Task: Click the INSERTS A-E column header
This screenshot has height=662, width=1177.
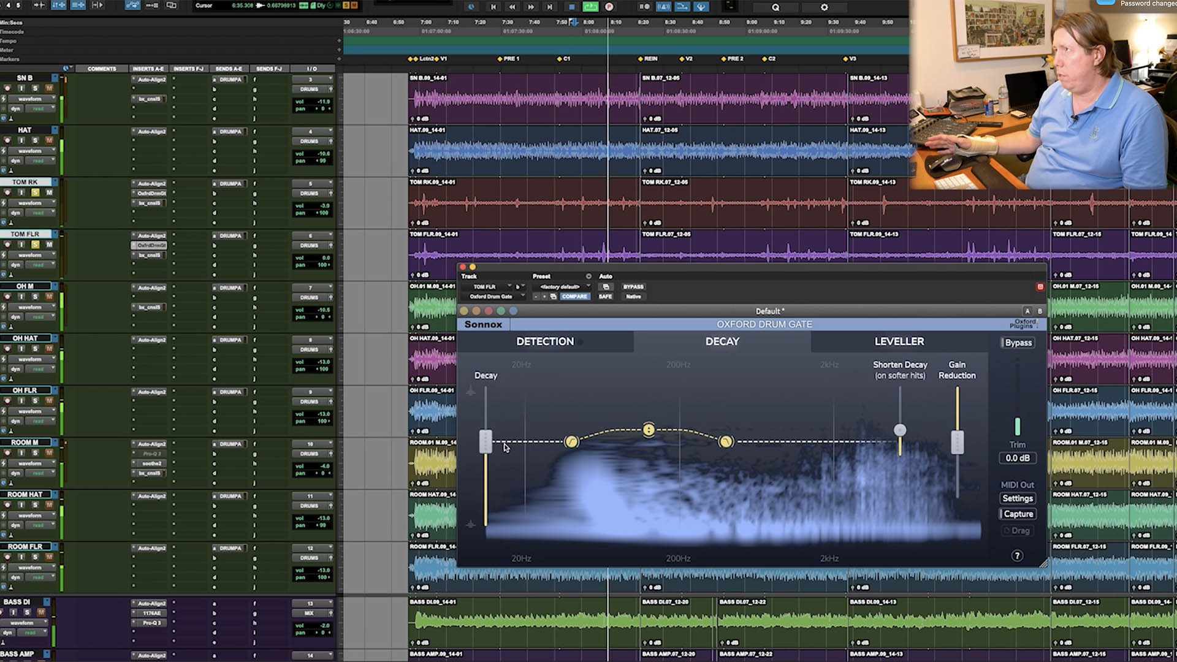Action: pos(148,69)
